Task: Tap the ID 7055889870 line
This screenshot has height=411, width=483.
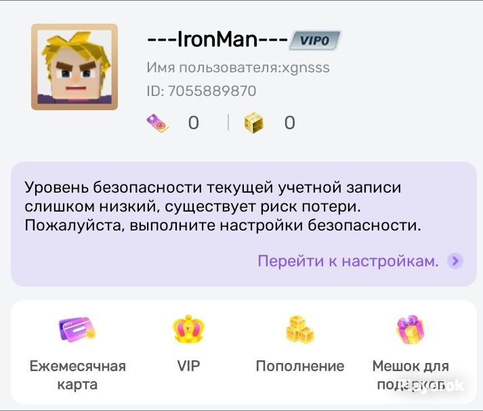Action: 201,91
